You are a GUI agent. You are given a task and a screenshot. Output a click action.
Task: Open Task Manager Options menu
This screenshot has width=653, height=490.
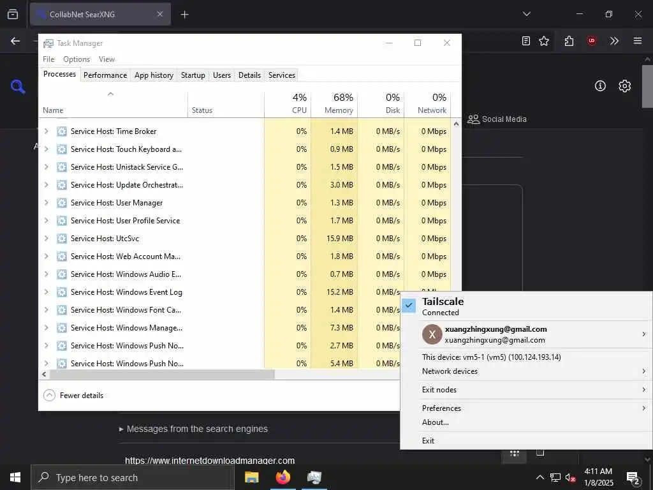(77, 59)
